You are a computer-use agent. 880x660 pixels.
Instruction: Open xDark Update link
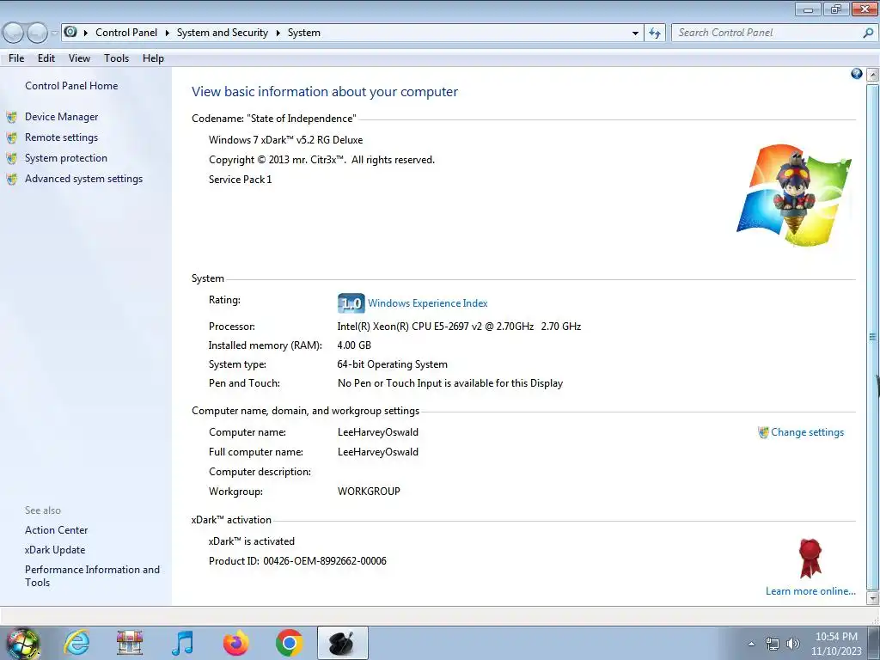tap(55, 550)
